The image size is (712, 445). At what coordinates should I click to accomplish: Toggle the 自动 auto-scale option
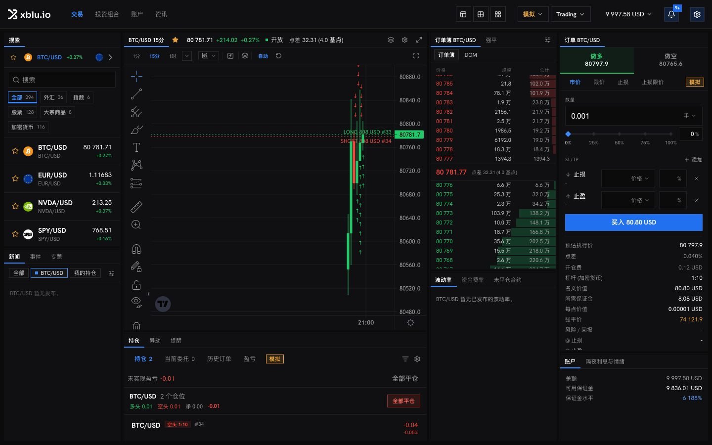(263, 56)
